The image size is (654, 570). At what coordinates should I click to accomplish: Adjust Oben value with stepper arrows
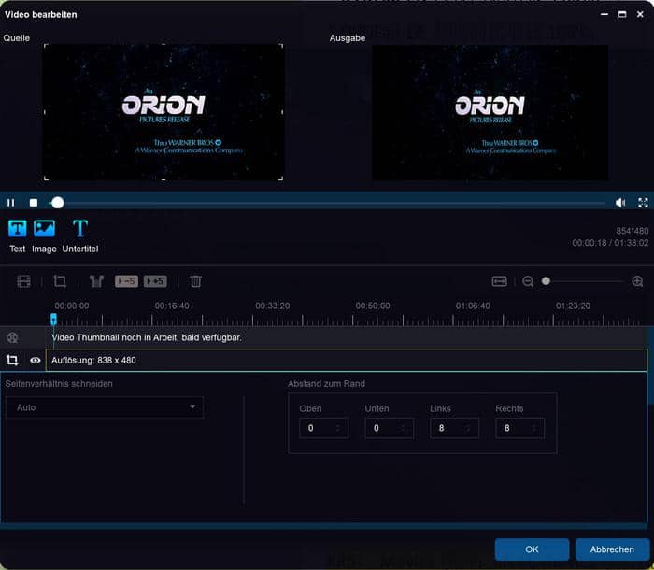click(338, 428)
